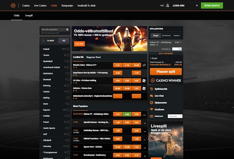Open the LOGG INN dropdown arrow
The height and width of the screenshot is (159, 234).
tap(197, 6)
